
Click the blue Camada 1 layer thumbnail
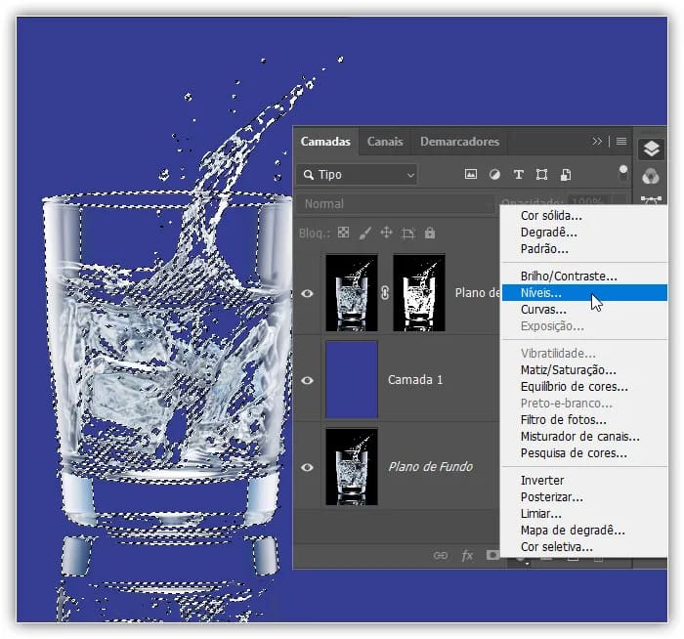tap(352, 380)
